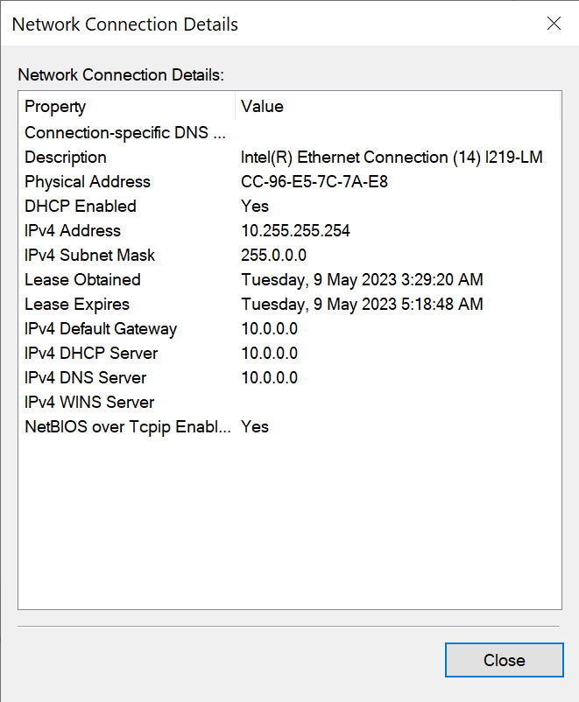Select the Description property row

click(289, 158)
